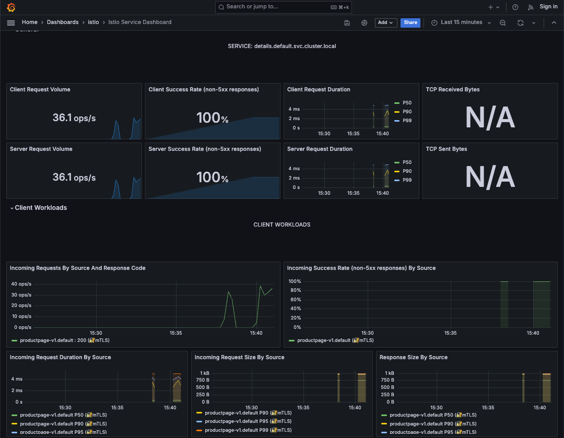The height and width of the screenshot is (438, 564).
Task: Open Response Size By Source panel title
Action: (x=414, y=357)
